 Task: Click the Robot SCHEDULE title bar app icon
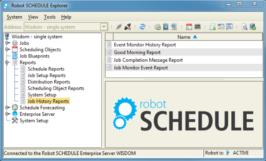click(6, 5)
